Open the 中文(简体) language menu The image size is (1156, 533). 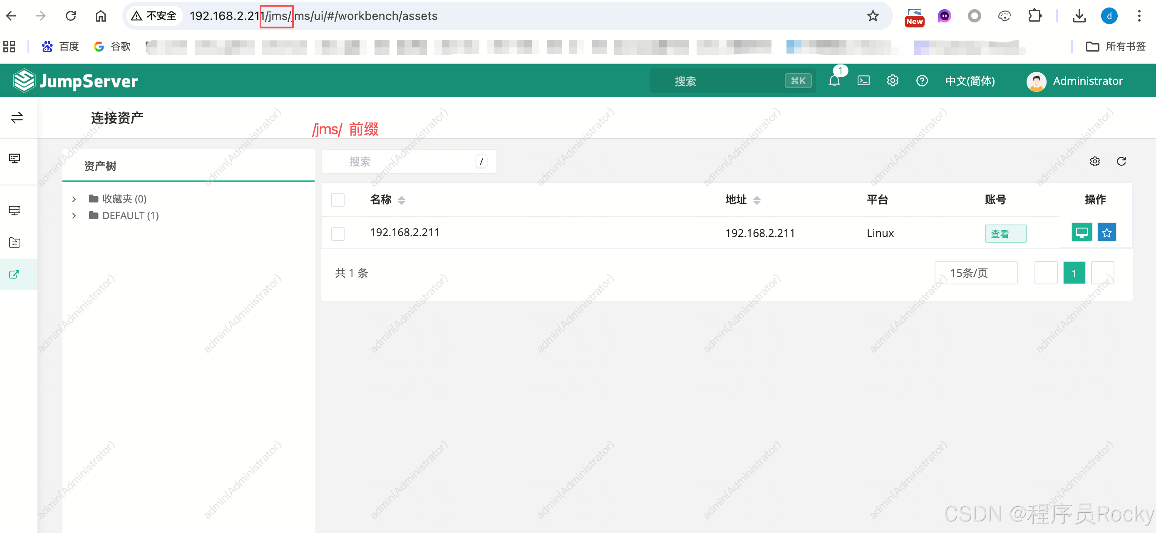coord(970,81)
